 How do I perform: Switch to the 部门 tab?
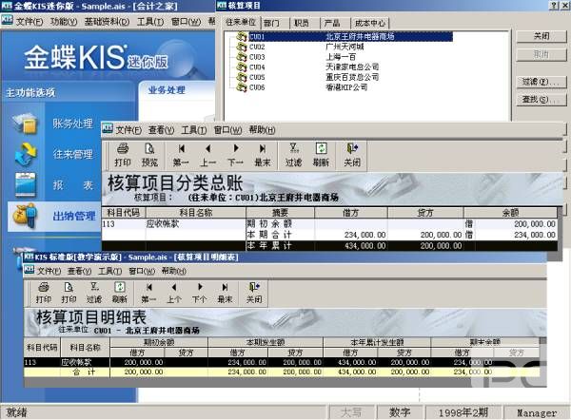[271, 20]
